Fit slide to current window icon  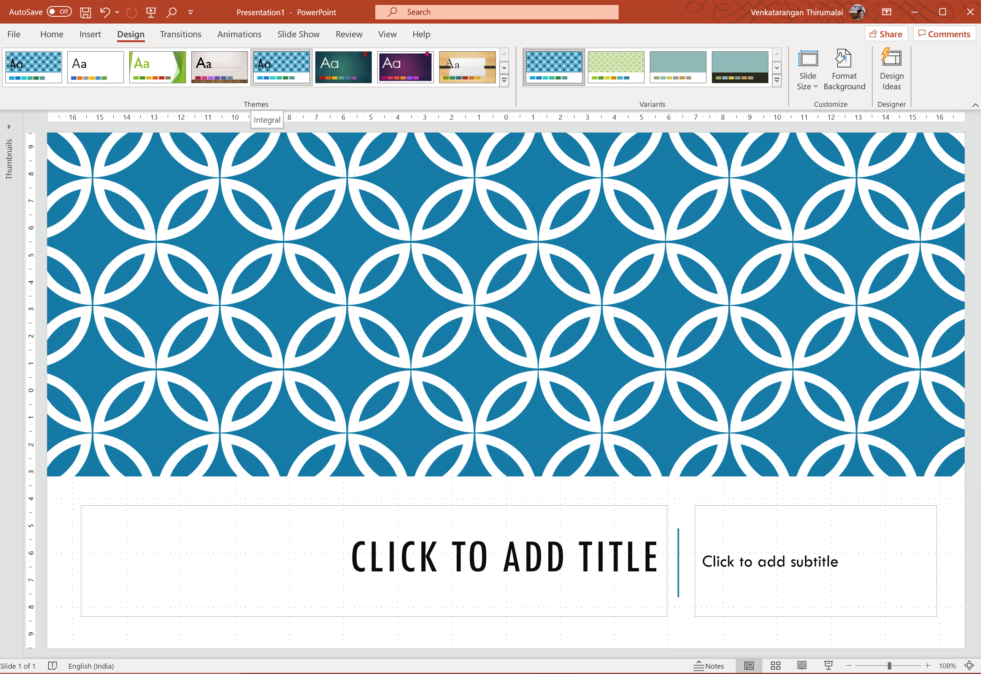point(969,666)
